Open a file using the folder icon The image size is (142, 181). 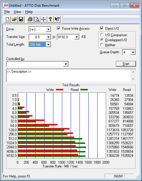[14, 19]
